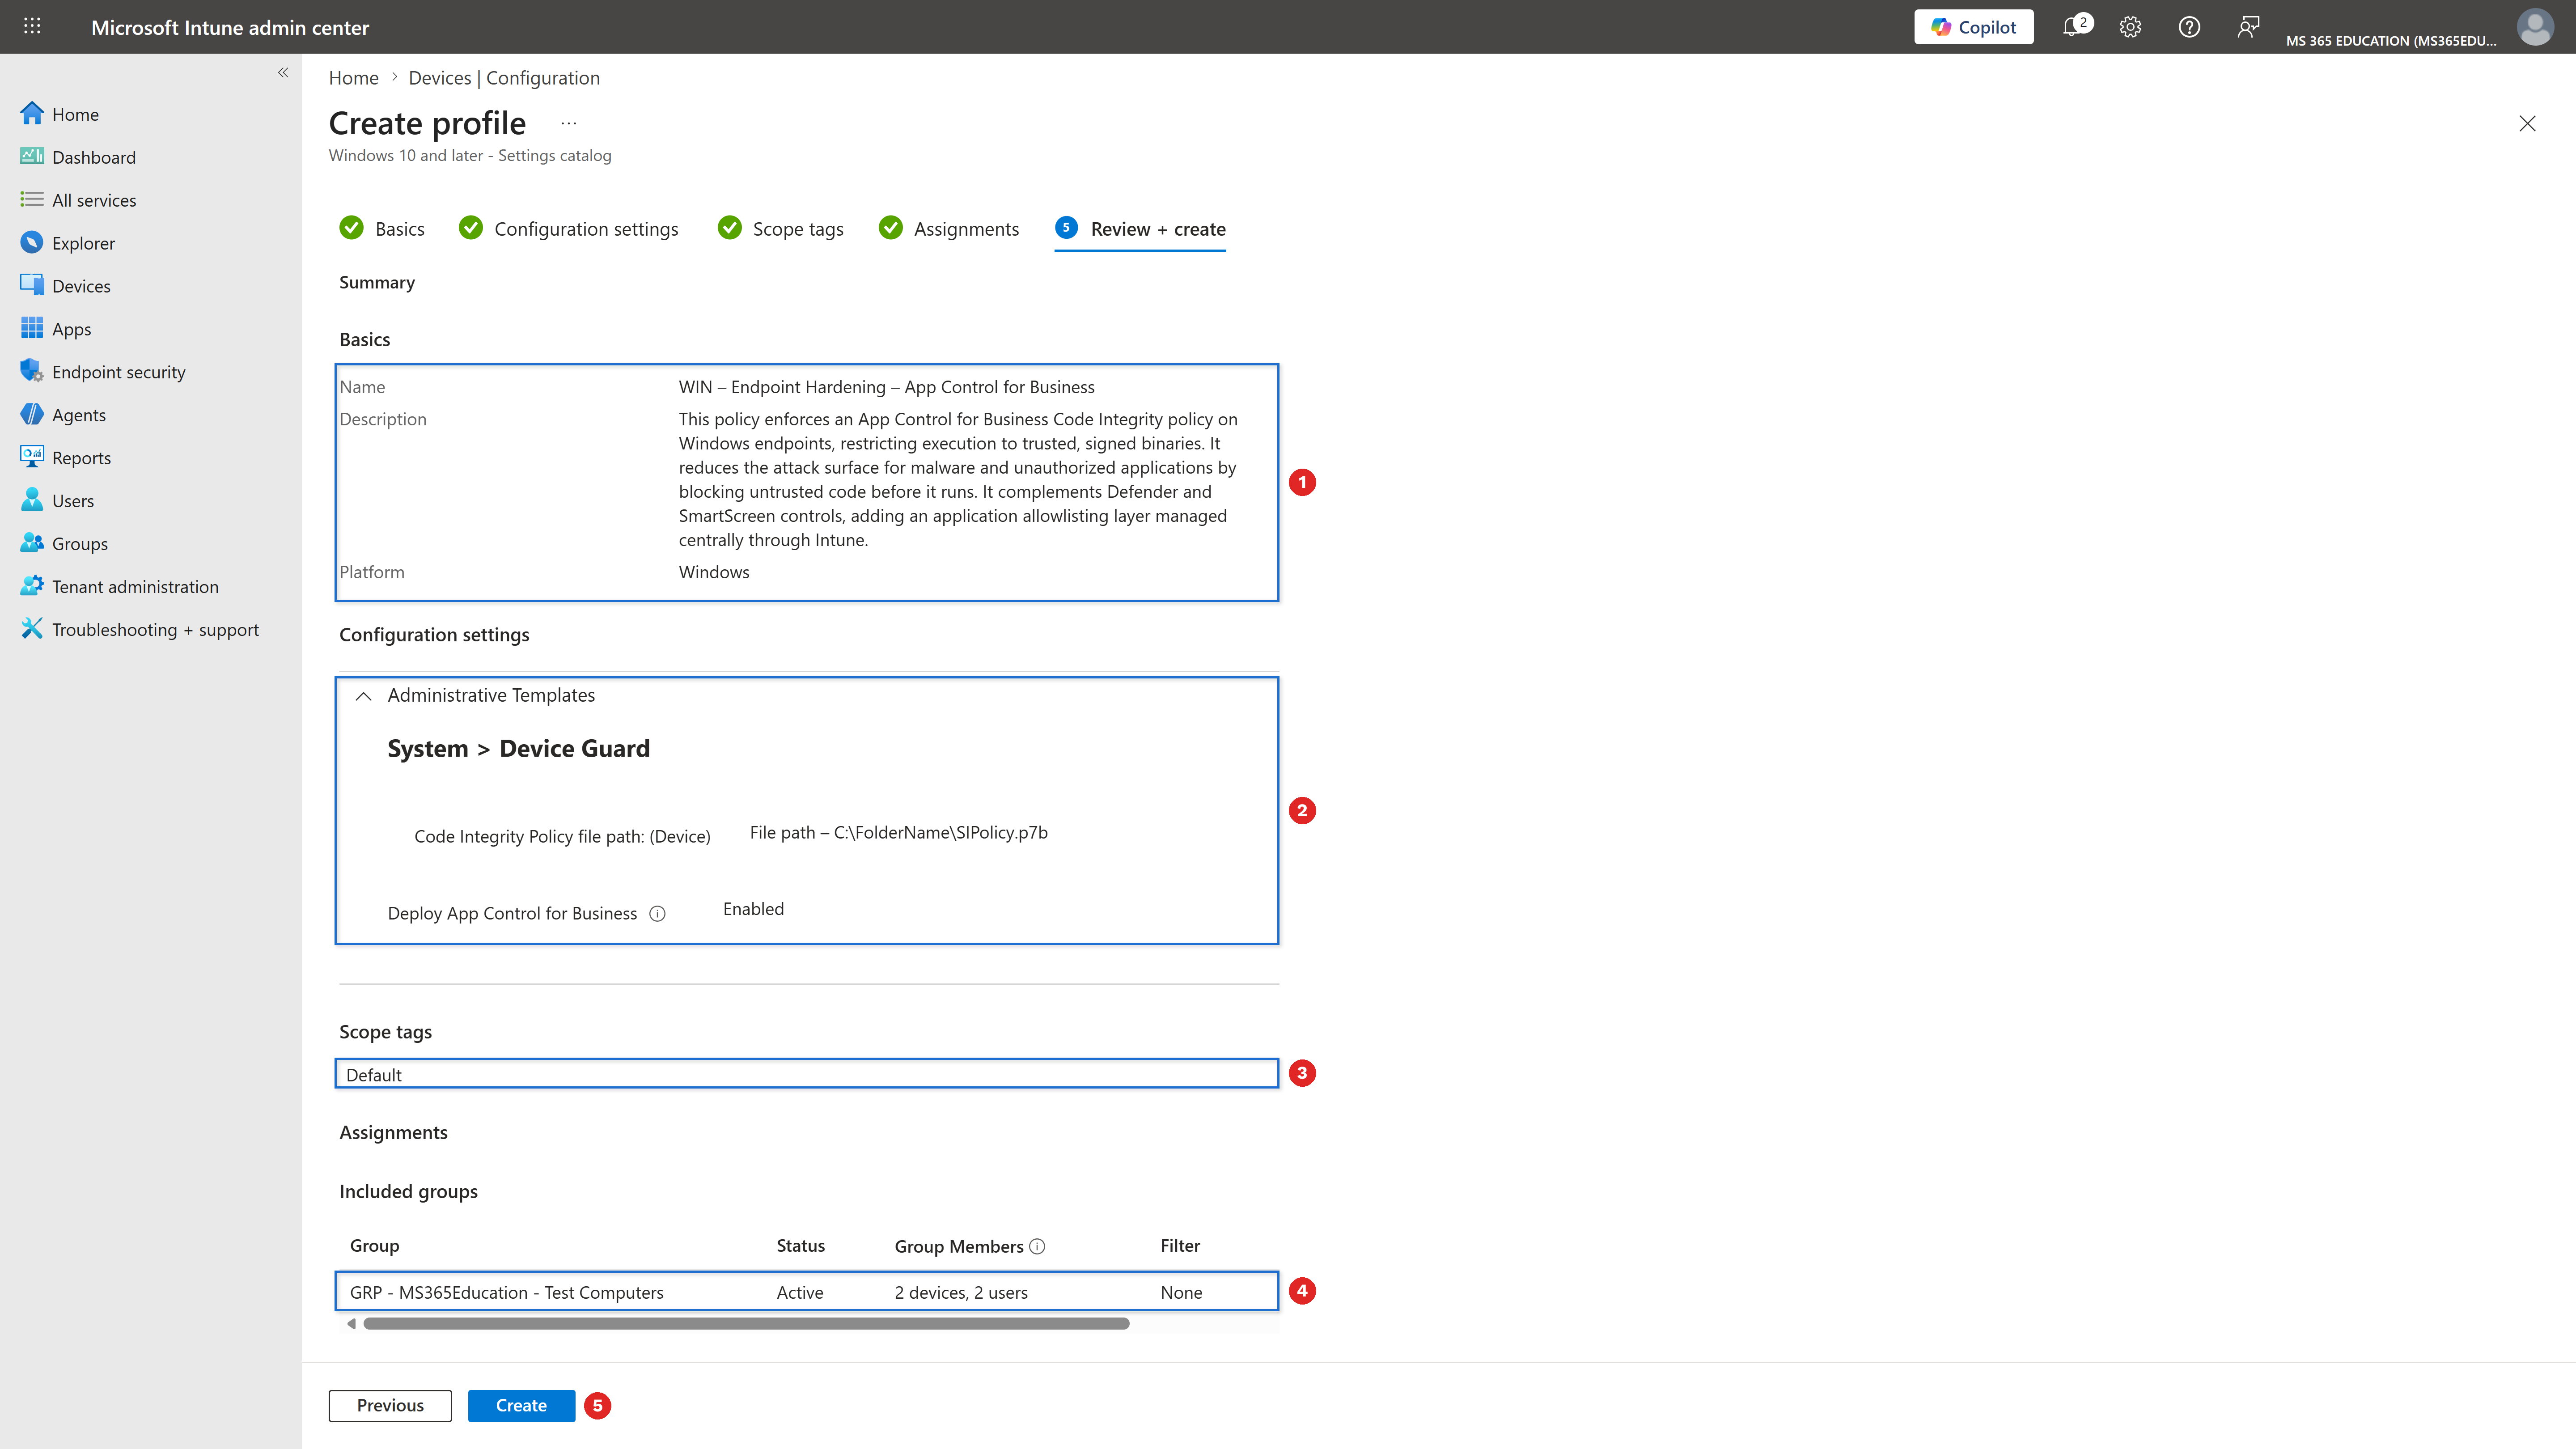Switch to Configuration settings step tab

568,229
